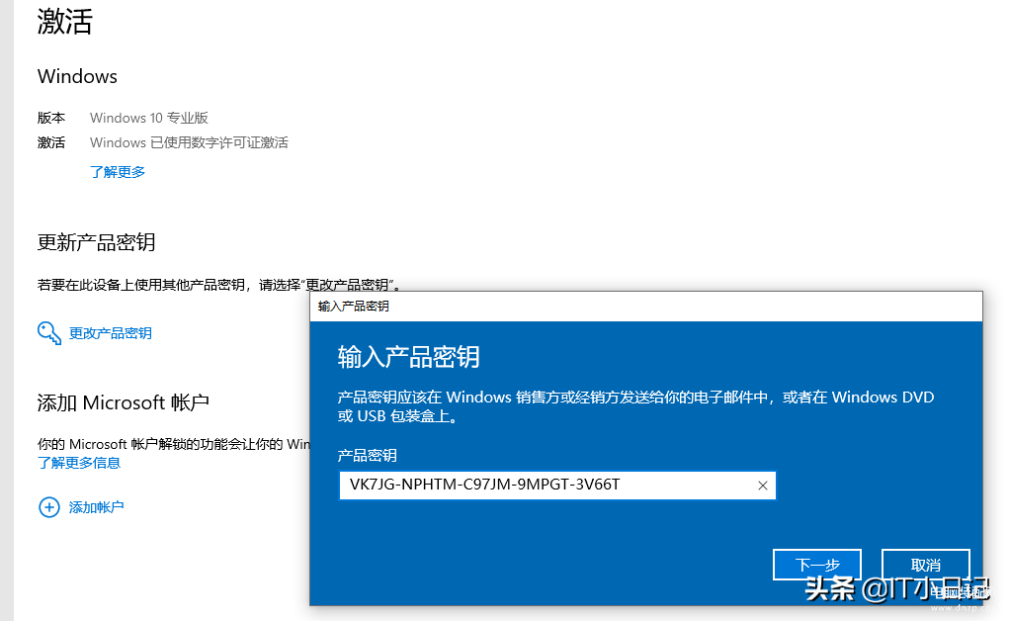Click the 更新产品密钥 section heading
This screenshot has width=1009, height=621.
pos(97,242)
